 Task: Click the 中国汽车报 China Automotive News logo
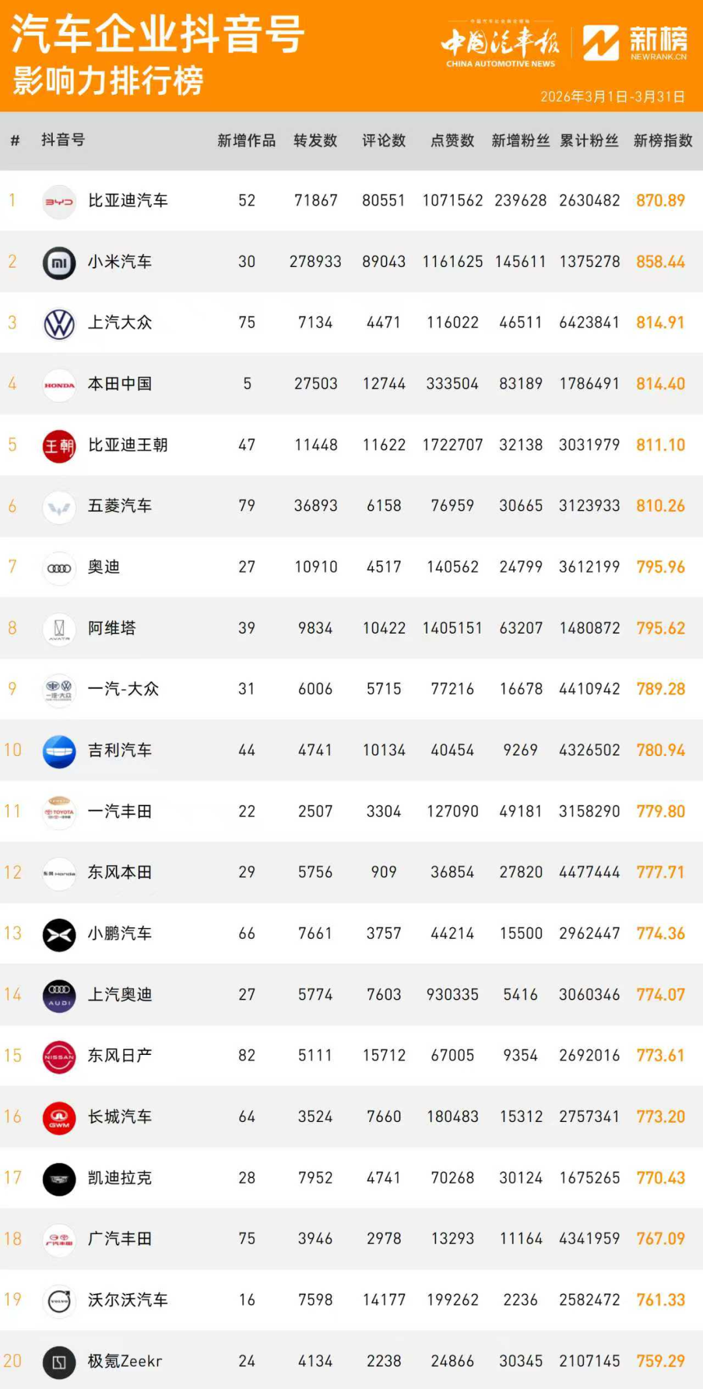pyautogui.click(x=501, y=46)
